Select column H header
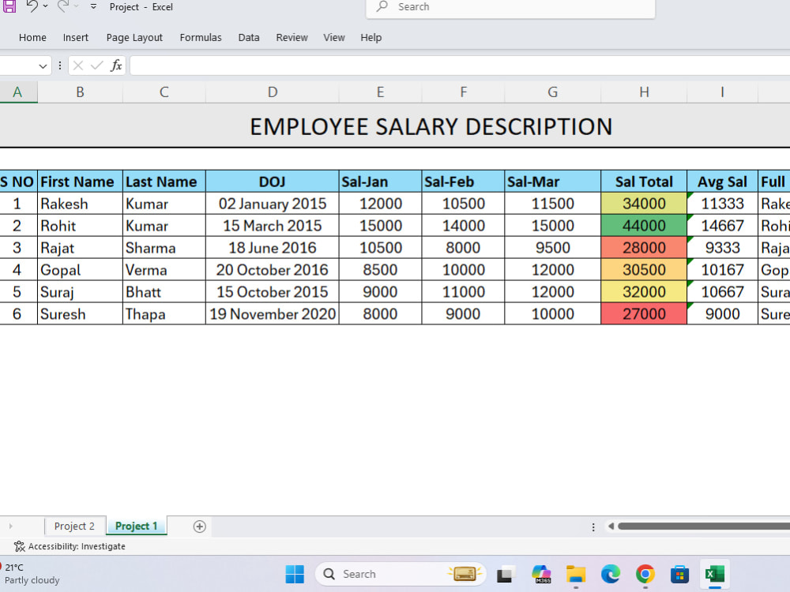This screenshot has height=592, width=790. pyautogui.click(x=644, y=92)
